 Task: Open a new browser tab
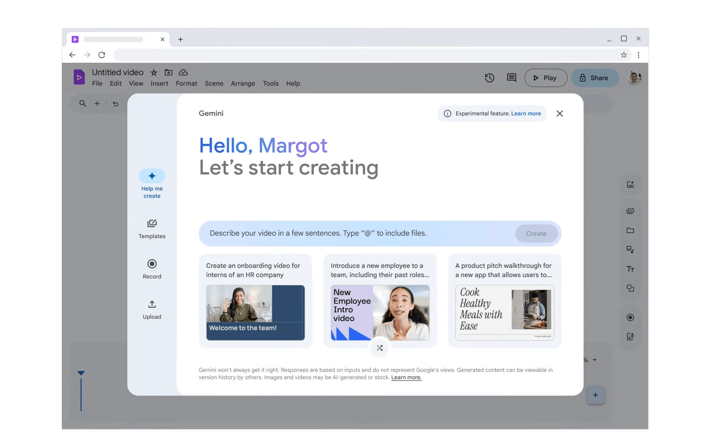coord(180,39)
